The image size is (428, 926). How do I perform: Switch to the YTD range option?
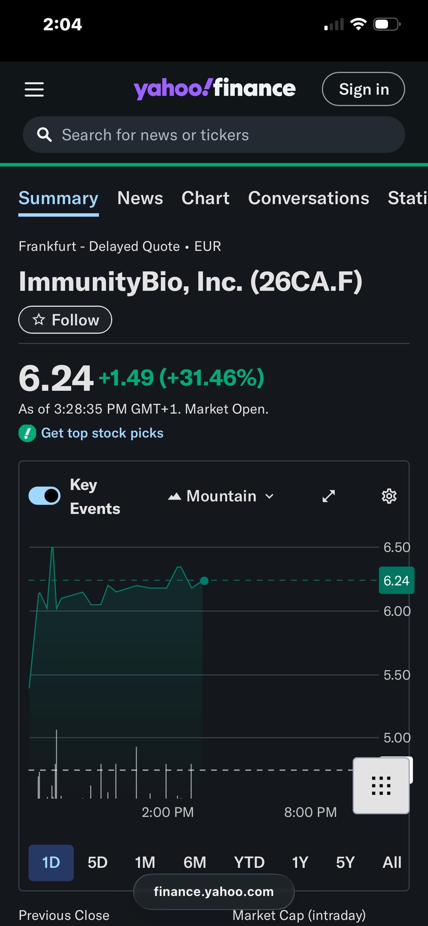click(x=249, y=863)
